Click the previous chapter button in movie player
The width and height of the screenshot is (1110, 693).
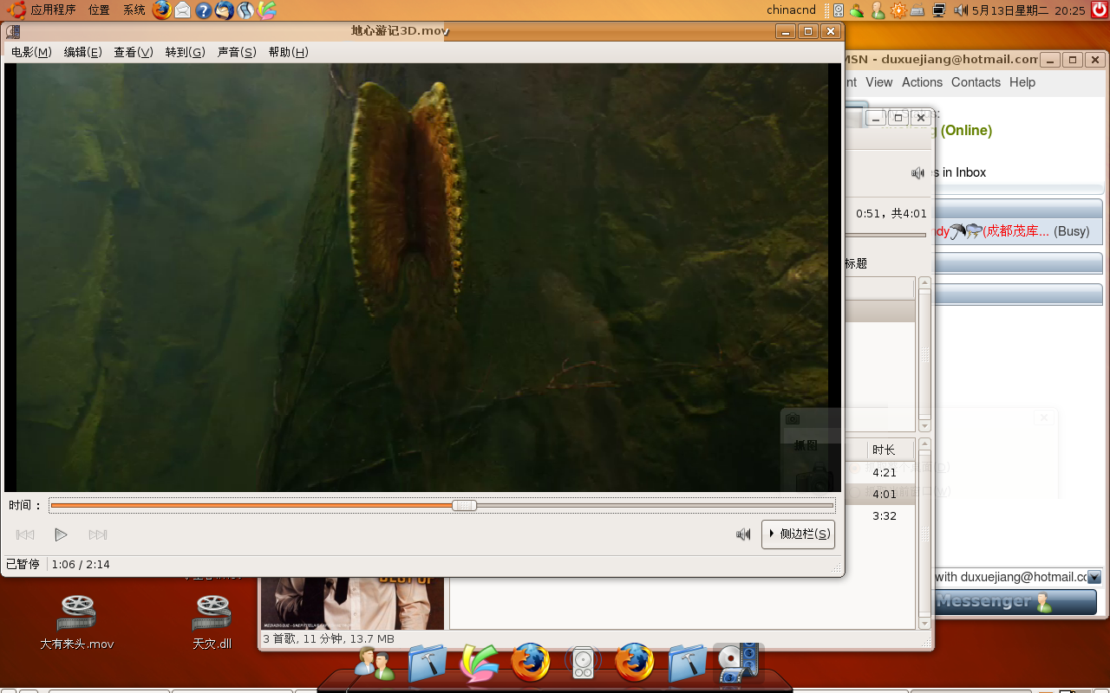pos(25,534)
